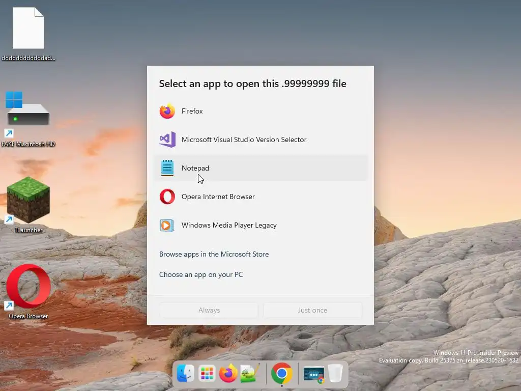This screenshot has height=391, width=521.
Task: Select the Opera Internet Browser icon in dialog
Action: click(x=167, y=197)
